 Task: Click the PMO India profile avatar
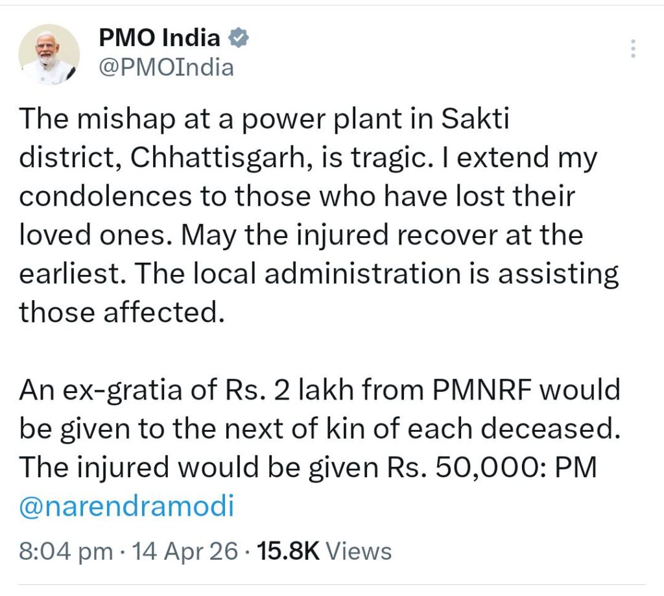click(50, 54)
